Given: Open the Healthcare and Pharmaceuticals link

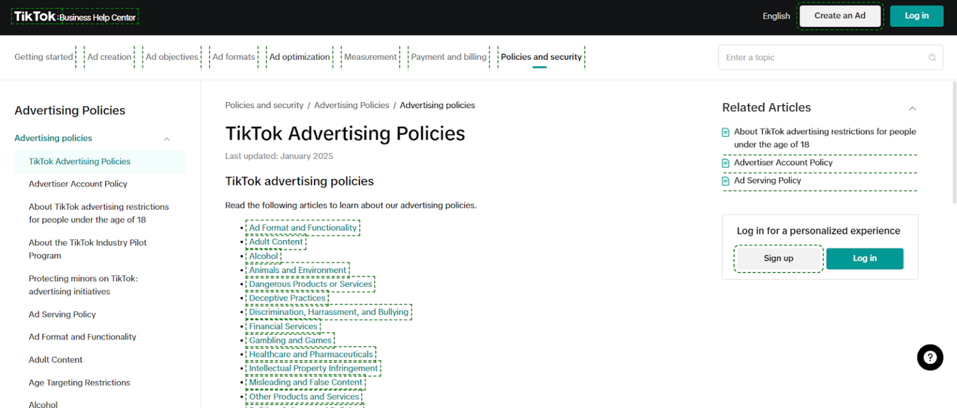Looking at the screenshot, I should [x=311, y=355].
